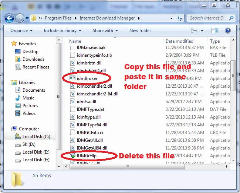
Task: Sort by the Type column header
Action: coord(215,41)
